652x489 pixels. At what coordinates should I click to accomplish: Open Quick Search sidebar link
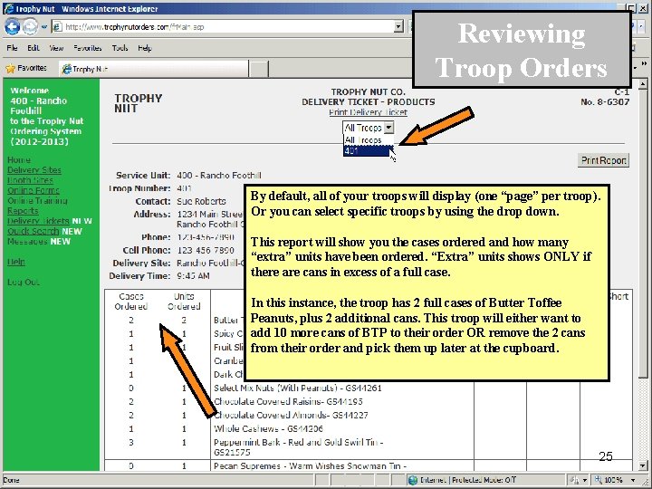click(33, 231)
